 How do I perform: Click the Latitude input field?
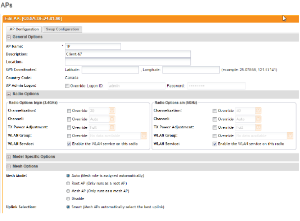110,70
